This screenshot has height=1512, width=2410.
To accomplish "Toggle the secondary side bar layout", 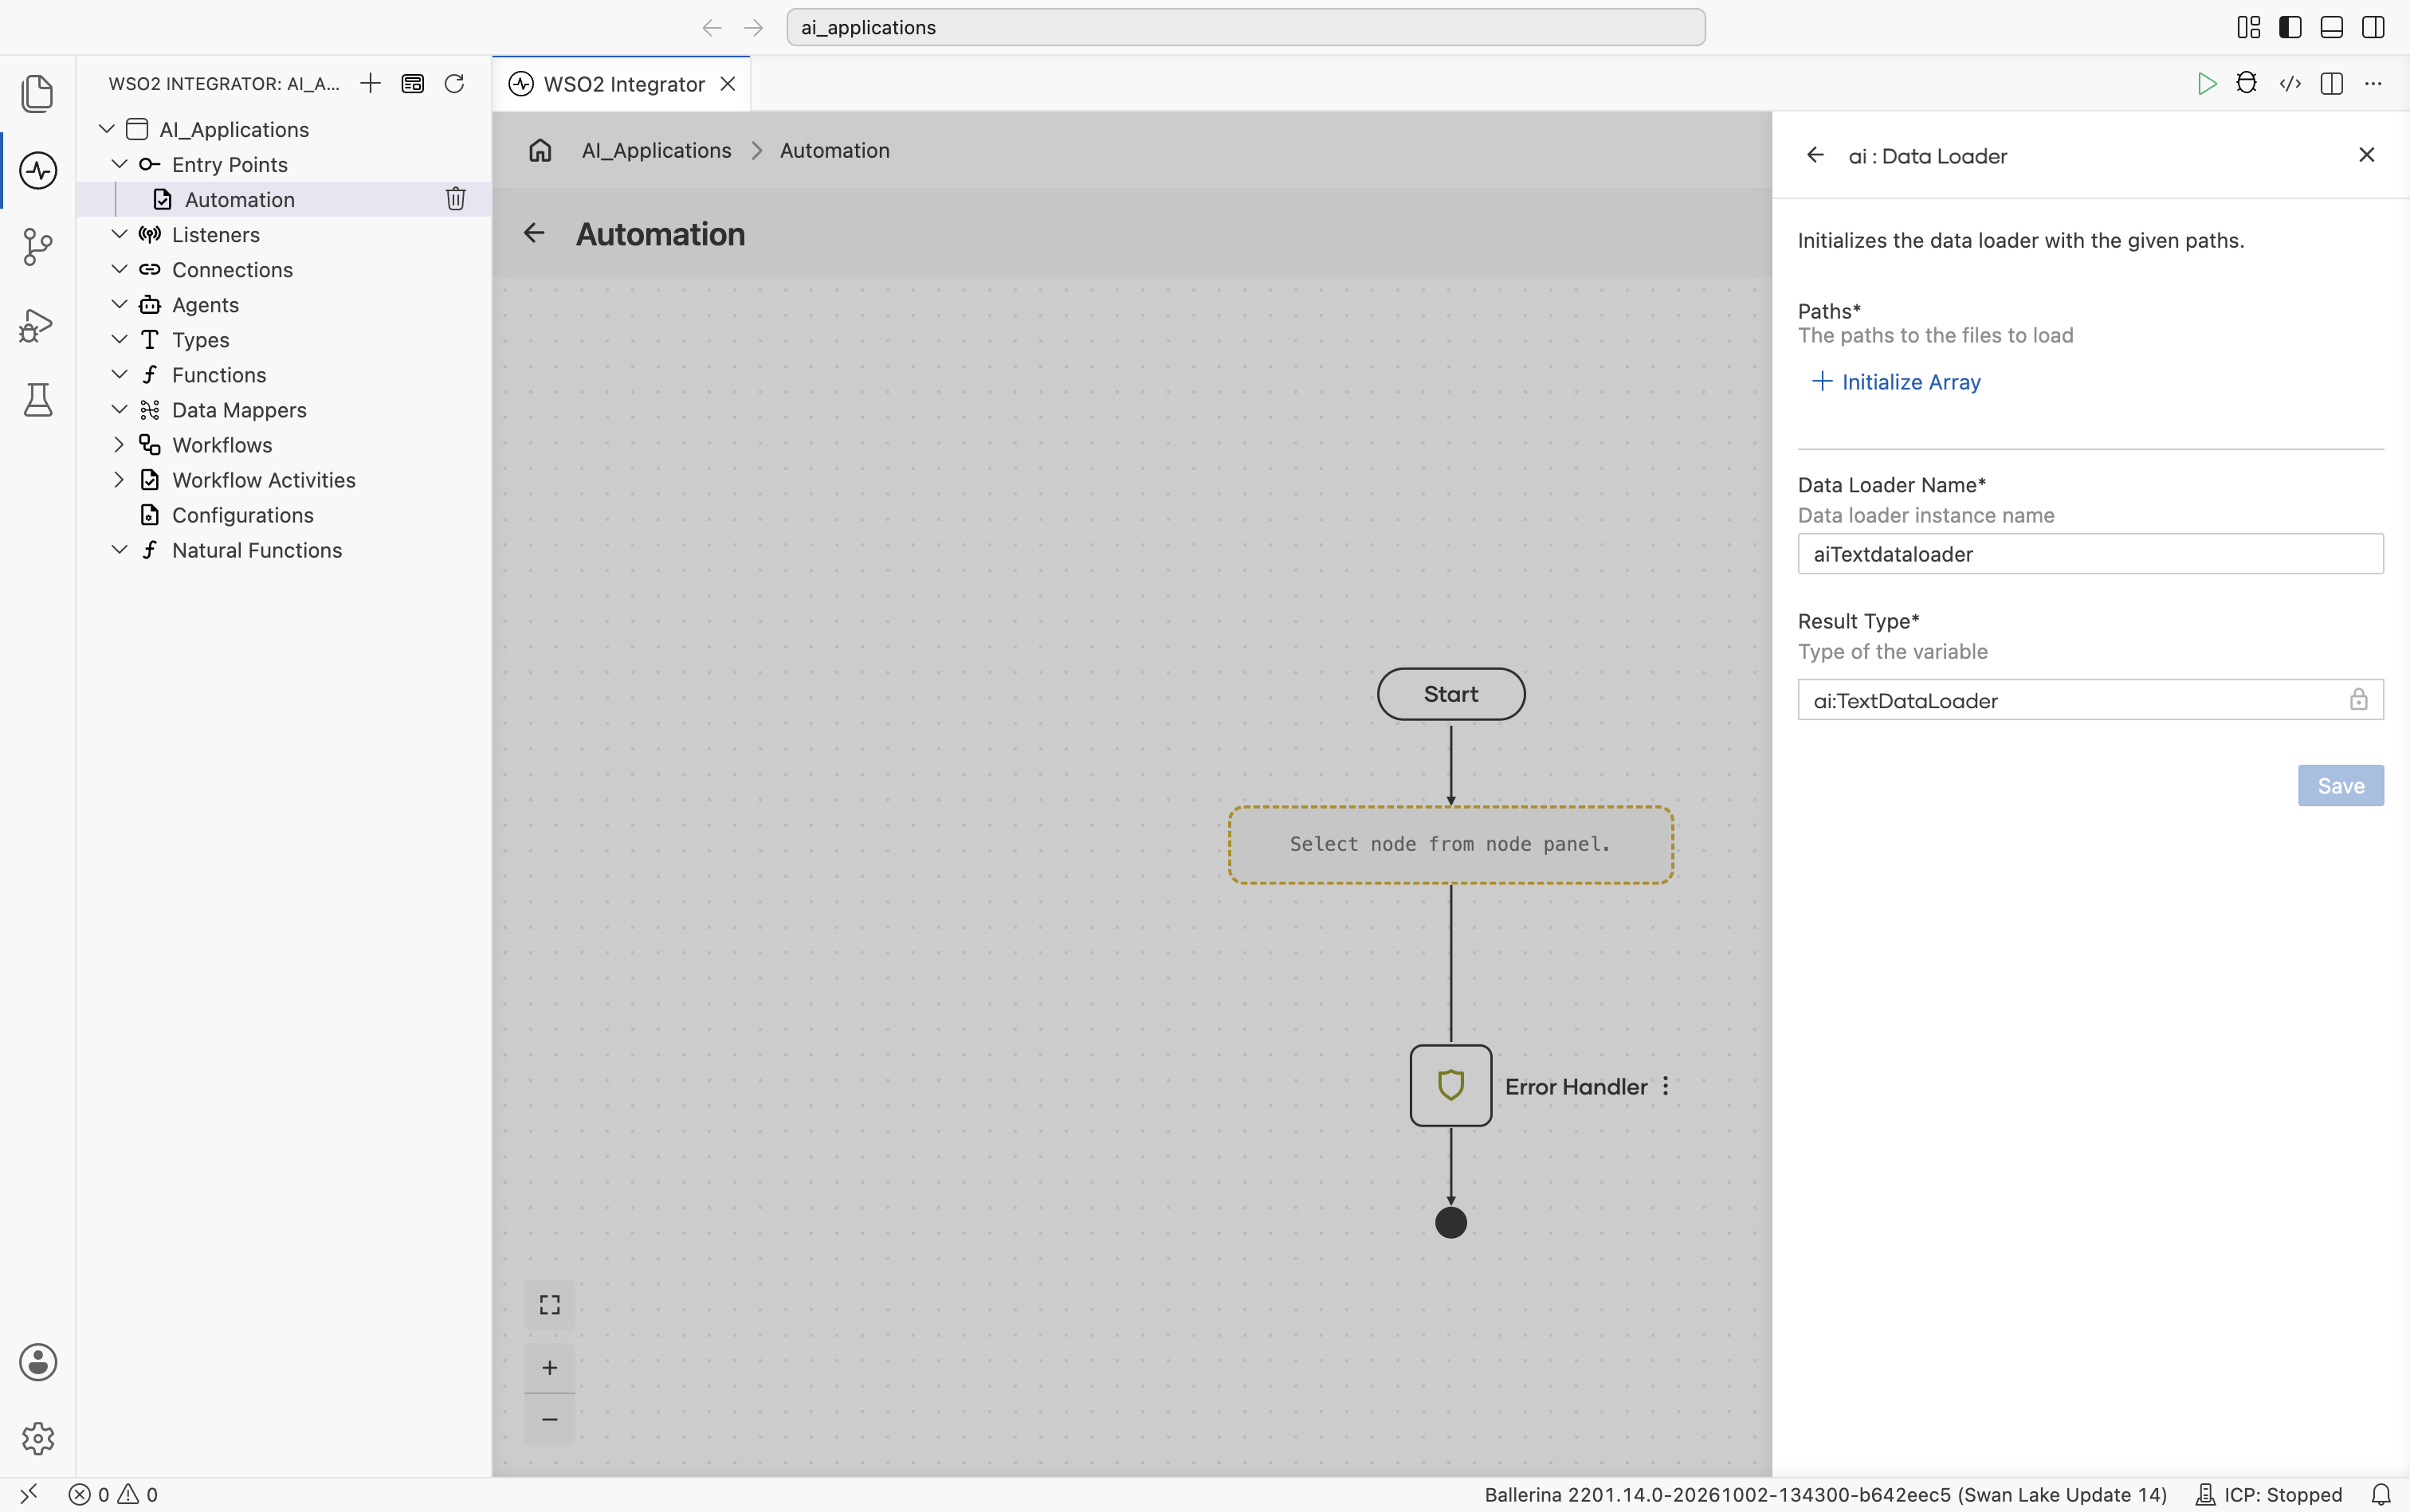I will pos(2373,27).
